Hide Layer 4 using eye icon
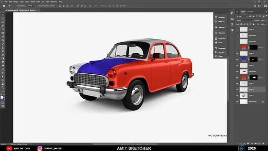The image size is (268, 151). coord(237,65)
